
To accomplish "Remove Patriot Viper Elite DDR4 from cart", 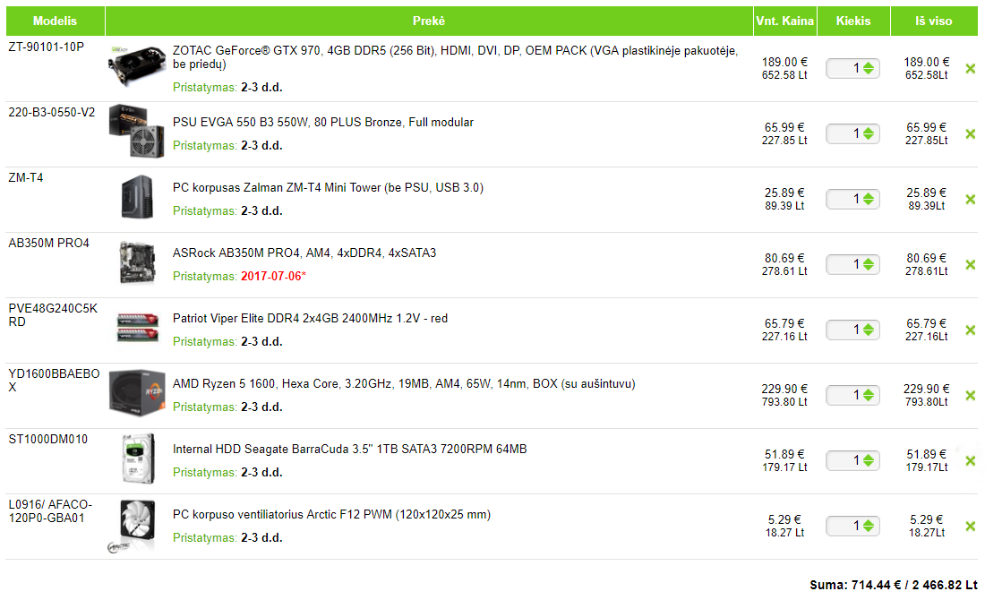I will point(971,330).
